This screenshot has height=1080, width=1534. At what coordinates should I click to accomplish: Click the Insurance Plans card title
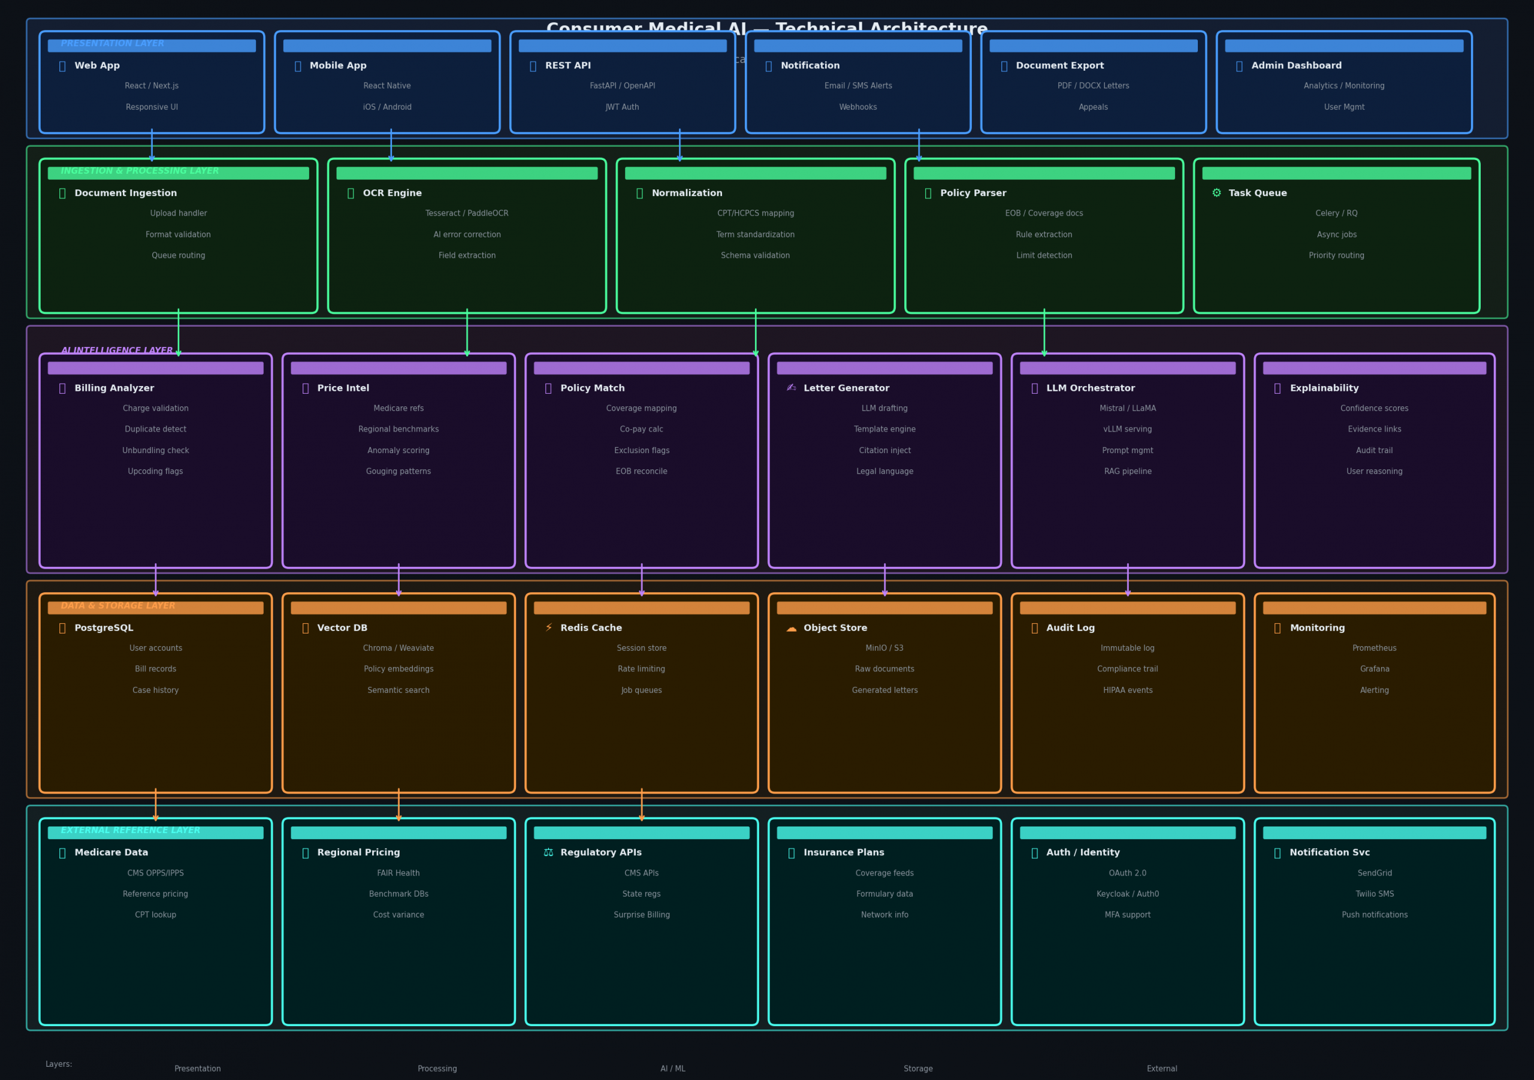[843, 853]
